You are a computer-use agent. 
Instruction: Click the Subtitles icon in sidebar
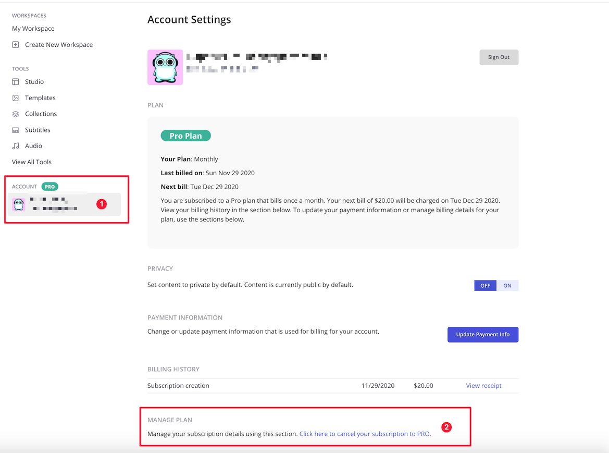click(x=16, y=130)
